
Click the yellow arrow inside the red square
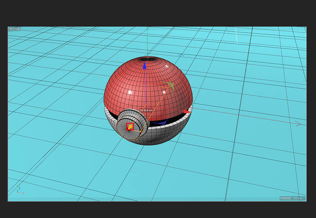coord(130,127)
